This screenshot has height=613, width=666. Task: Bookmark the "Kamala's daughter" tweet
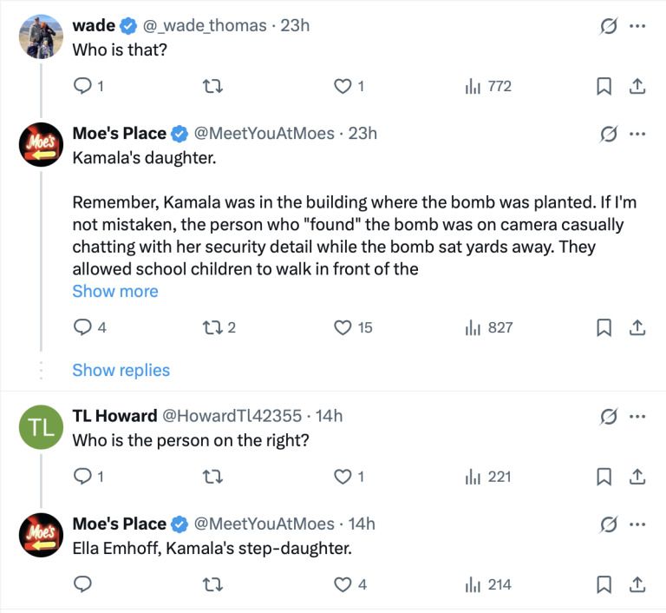tap(604, 327)
